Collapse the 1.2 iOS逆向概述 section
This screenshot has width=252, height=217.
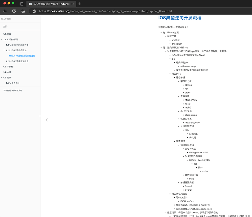point(1,39)
